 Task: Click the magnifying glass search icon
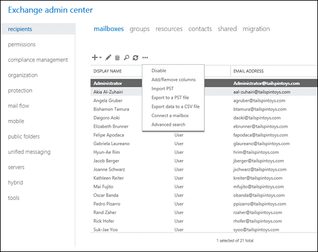[127, 57]
